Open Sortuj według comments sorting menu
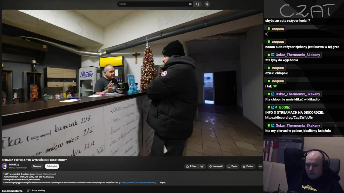The width and height of the screenshot is (344, 193). pos(36,191)
